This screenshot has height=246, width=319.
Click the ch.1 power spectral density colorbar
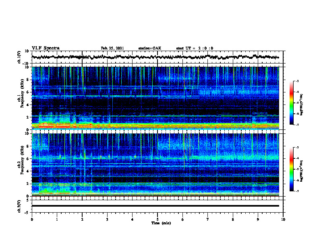(291, 103)
